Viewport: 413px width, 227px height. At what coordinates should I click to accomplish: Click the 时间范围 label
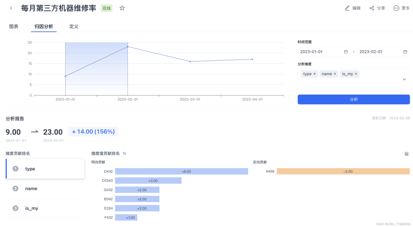pos(305,42)
